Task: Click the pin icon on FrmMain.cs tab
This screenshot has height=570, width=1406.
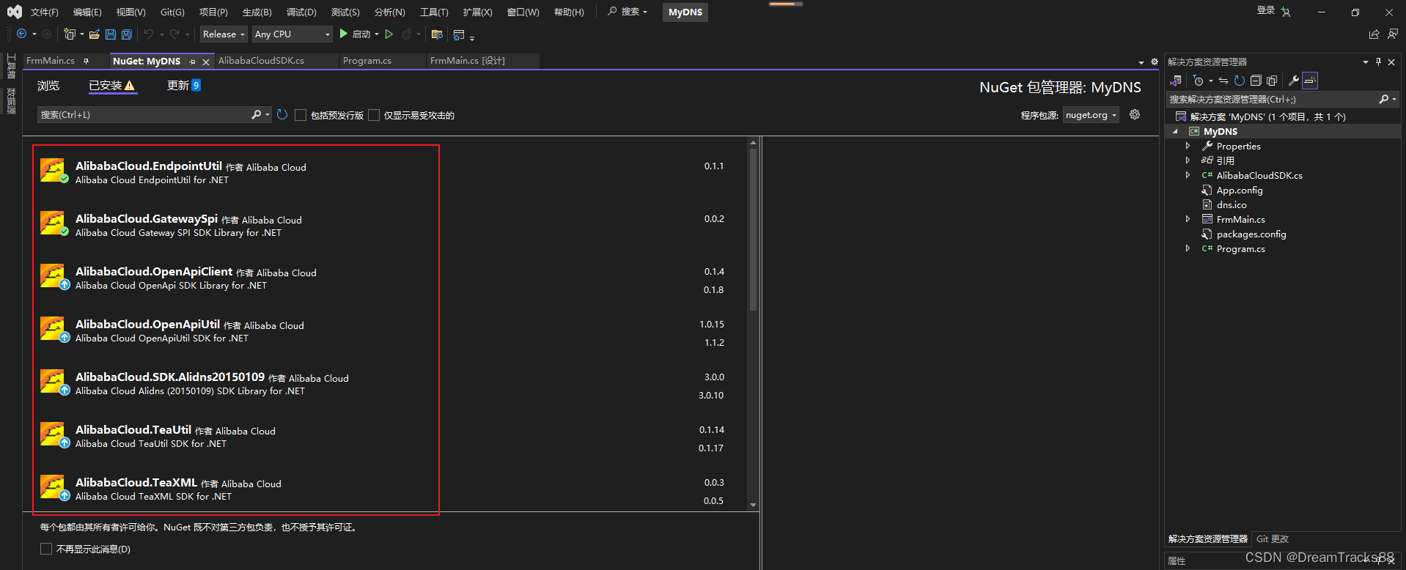Action: [86, 61]
